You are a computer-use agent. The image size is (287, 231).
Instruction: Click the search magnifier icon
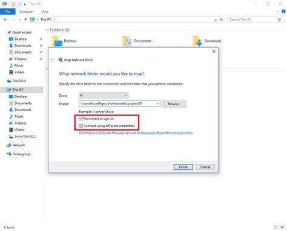[279, 19]
